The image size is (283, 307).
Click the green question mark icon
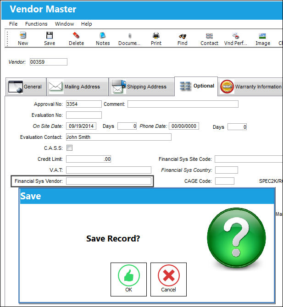tap(237, 238)
